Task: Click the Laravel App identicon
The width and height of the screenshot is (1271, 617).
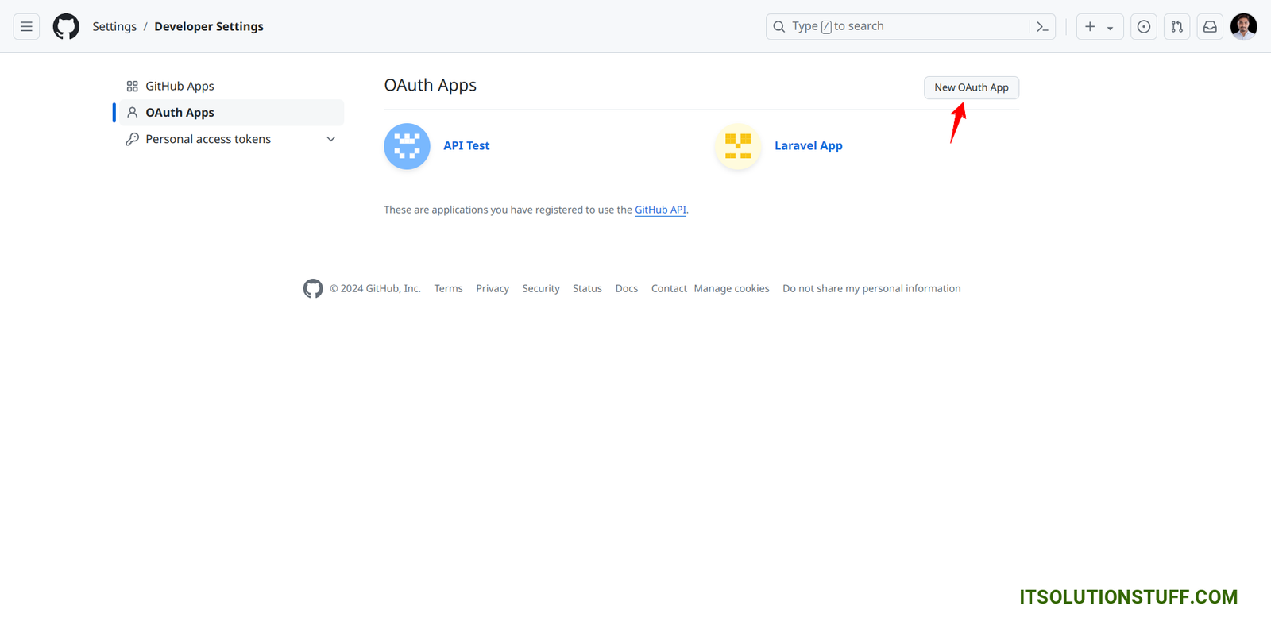Action: tap(738, 146)
